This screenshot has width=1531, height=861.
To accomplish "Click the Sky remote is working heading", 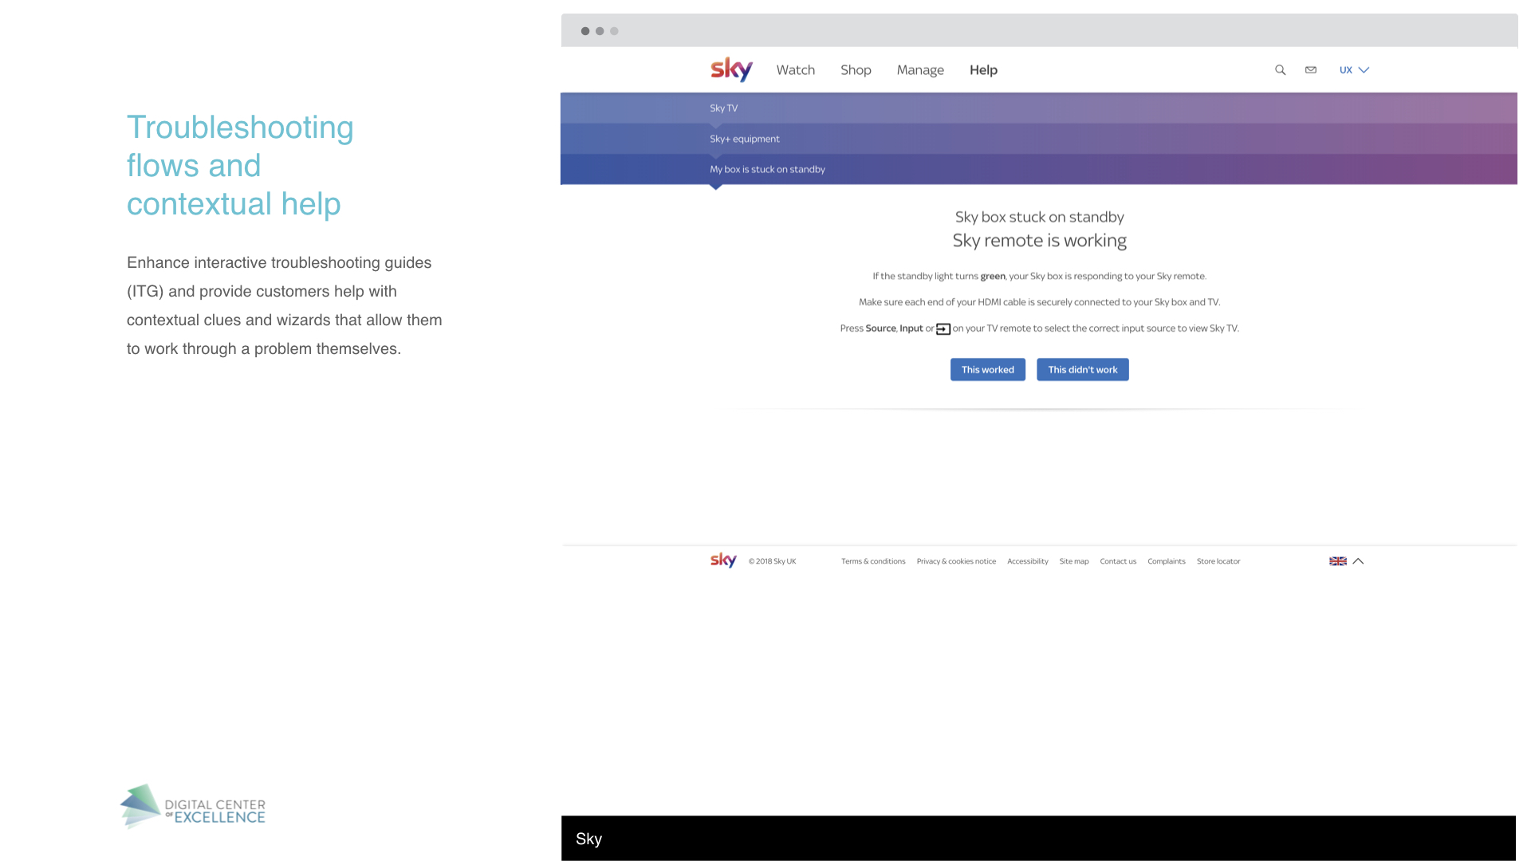I will tap(1039, 241).
